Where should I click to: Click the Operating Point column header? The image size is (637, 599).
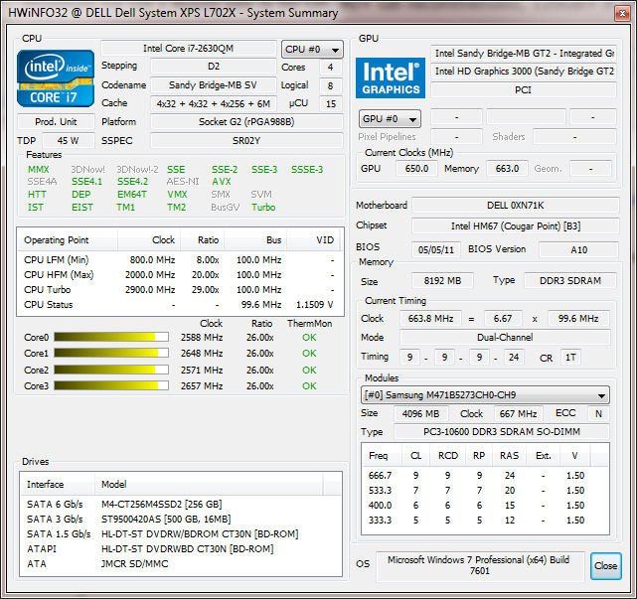pyautogui.click(x=68, y=240)
